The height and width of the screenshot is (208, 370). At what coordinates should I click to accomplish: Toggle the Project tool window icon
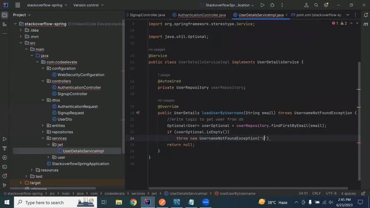[x=5, y=15]
